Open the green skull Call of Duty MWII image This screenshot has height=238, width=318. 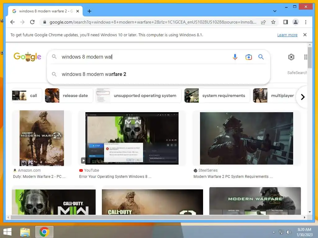pos(54,202)
